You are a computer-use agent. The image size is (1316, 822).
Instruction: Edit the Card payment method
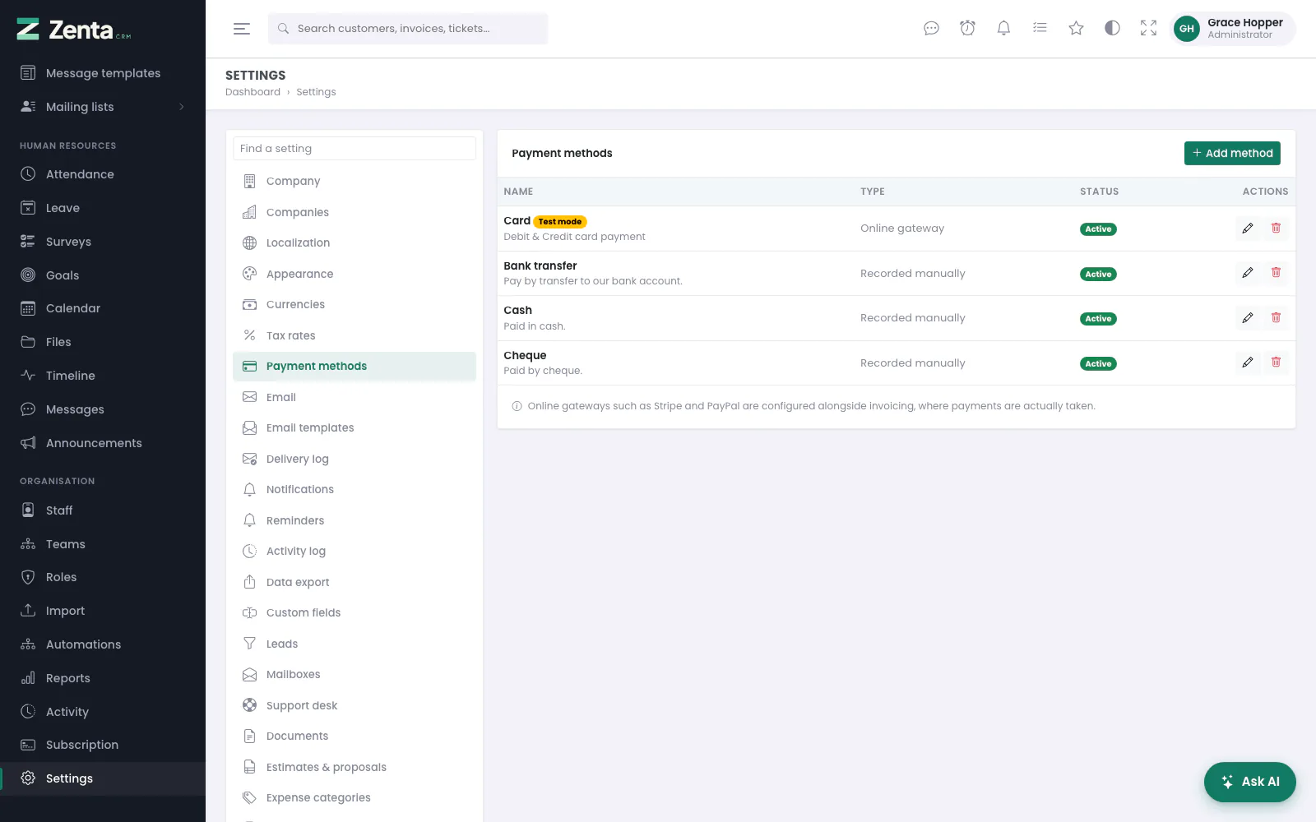(x=1248, y=228)
